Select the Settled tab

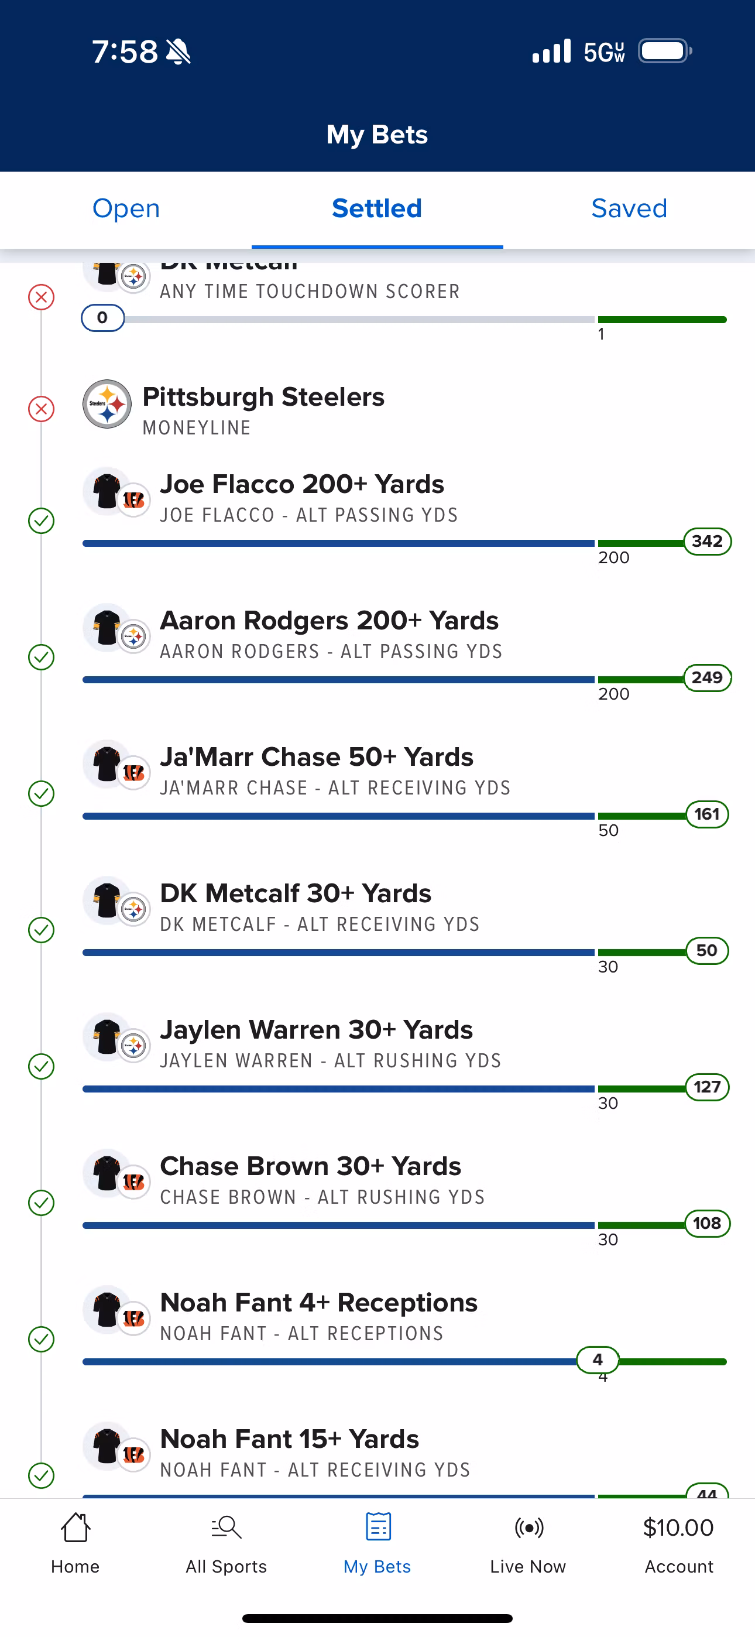point(377,208)
